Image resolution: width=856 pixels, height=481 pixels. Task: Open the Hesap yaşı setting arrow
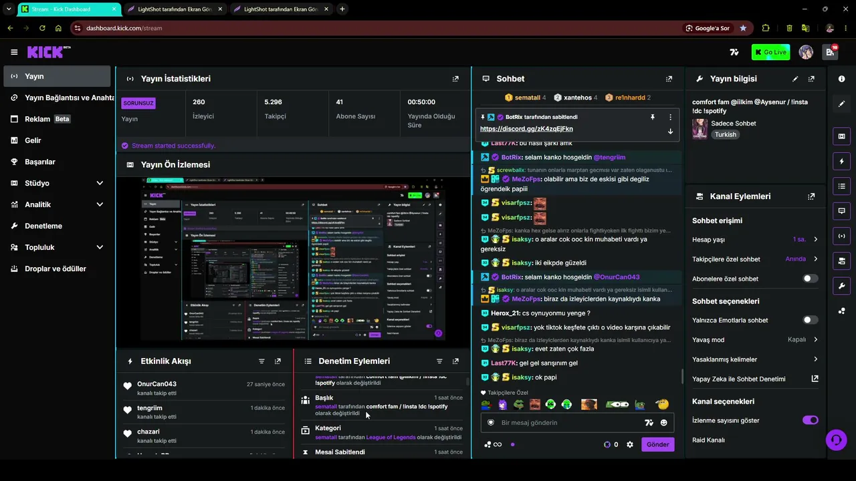coord(815,239)
